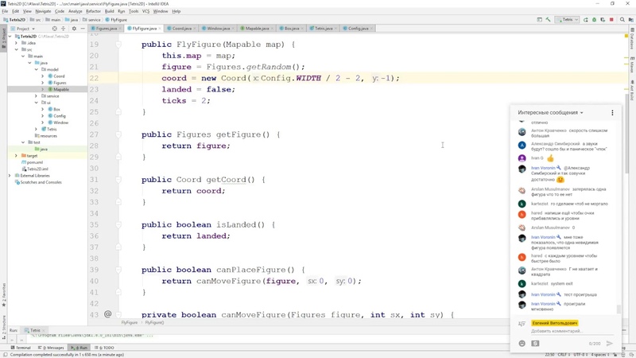
Task: Select Mapable in the project tree
Action: [61, 89]
